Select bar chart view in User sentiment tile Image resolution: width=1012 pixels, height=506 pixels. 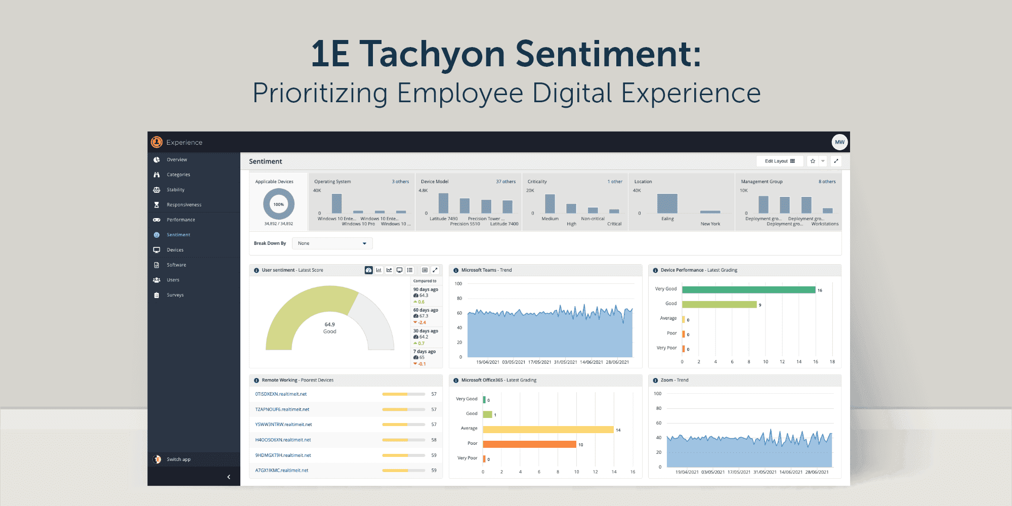tap(378, 270)
